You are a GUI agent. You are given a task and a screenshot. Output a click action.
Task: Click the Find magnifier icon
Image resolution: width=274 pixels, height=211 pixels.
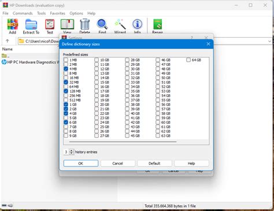click(102, 24)
